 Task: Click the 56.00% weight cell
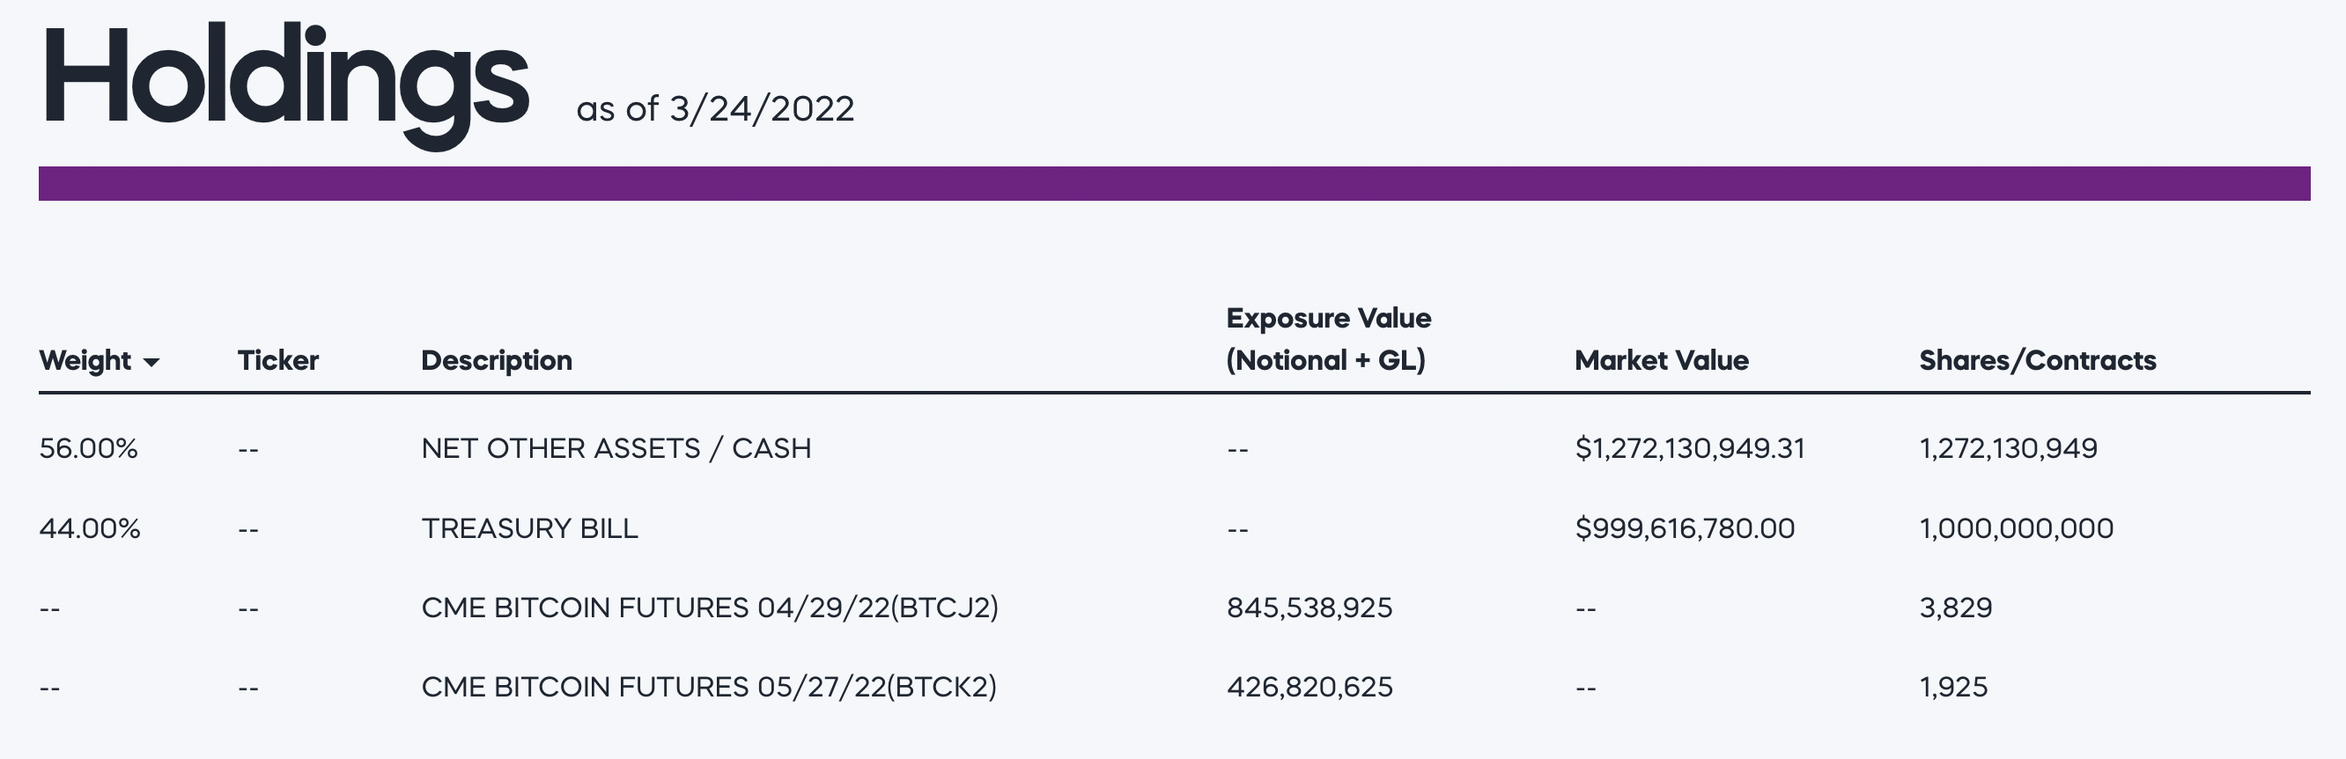88,448
